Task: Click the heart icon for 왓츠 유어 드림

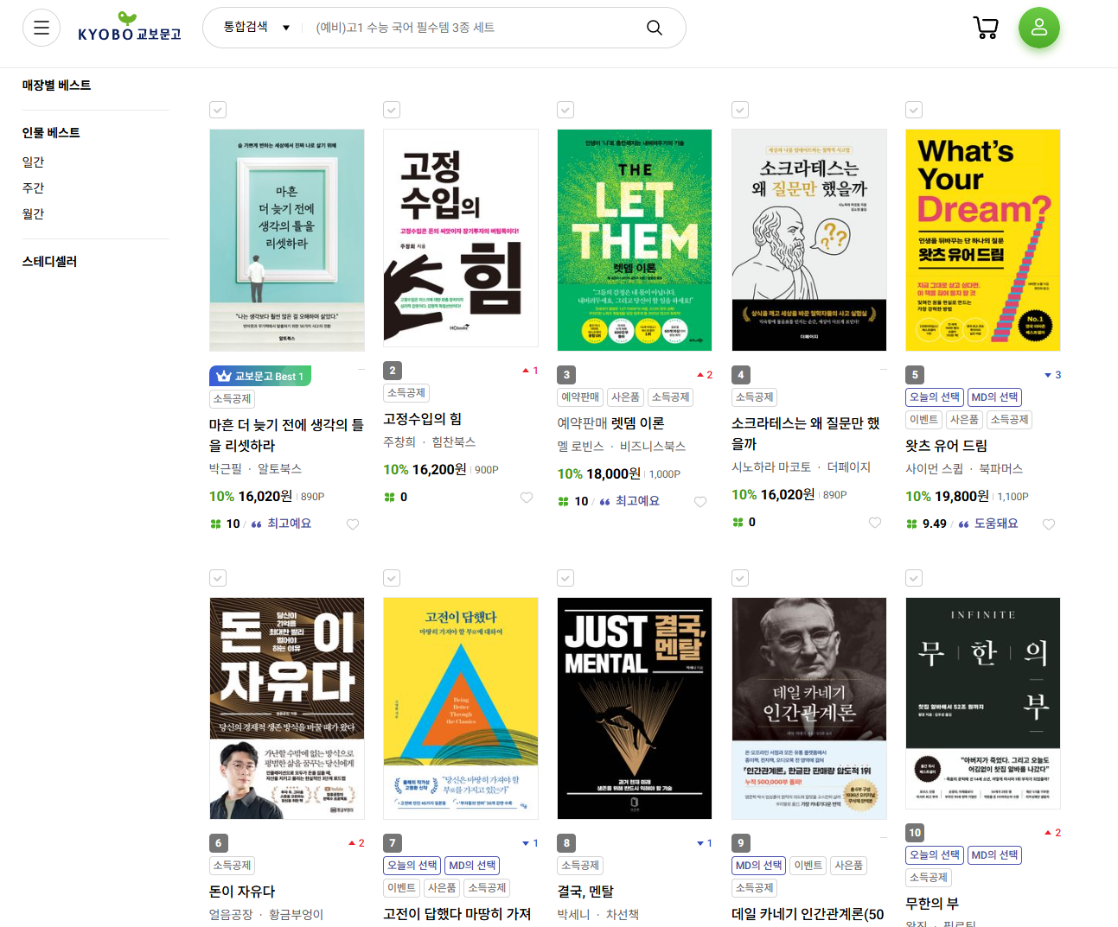Action: point(1049,524)
